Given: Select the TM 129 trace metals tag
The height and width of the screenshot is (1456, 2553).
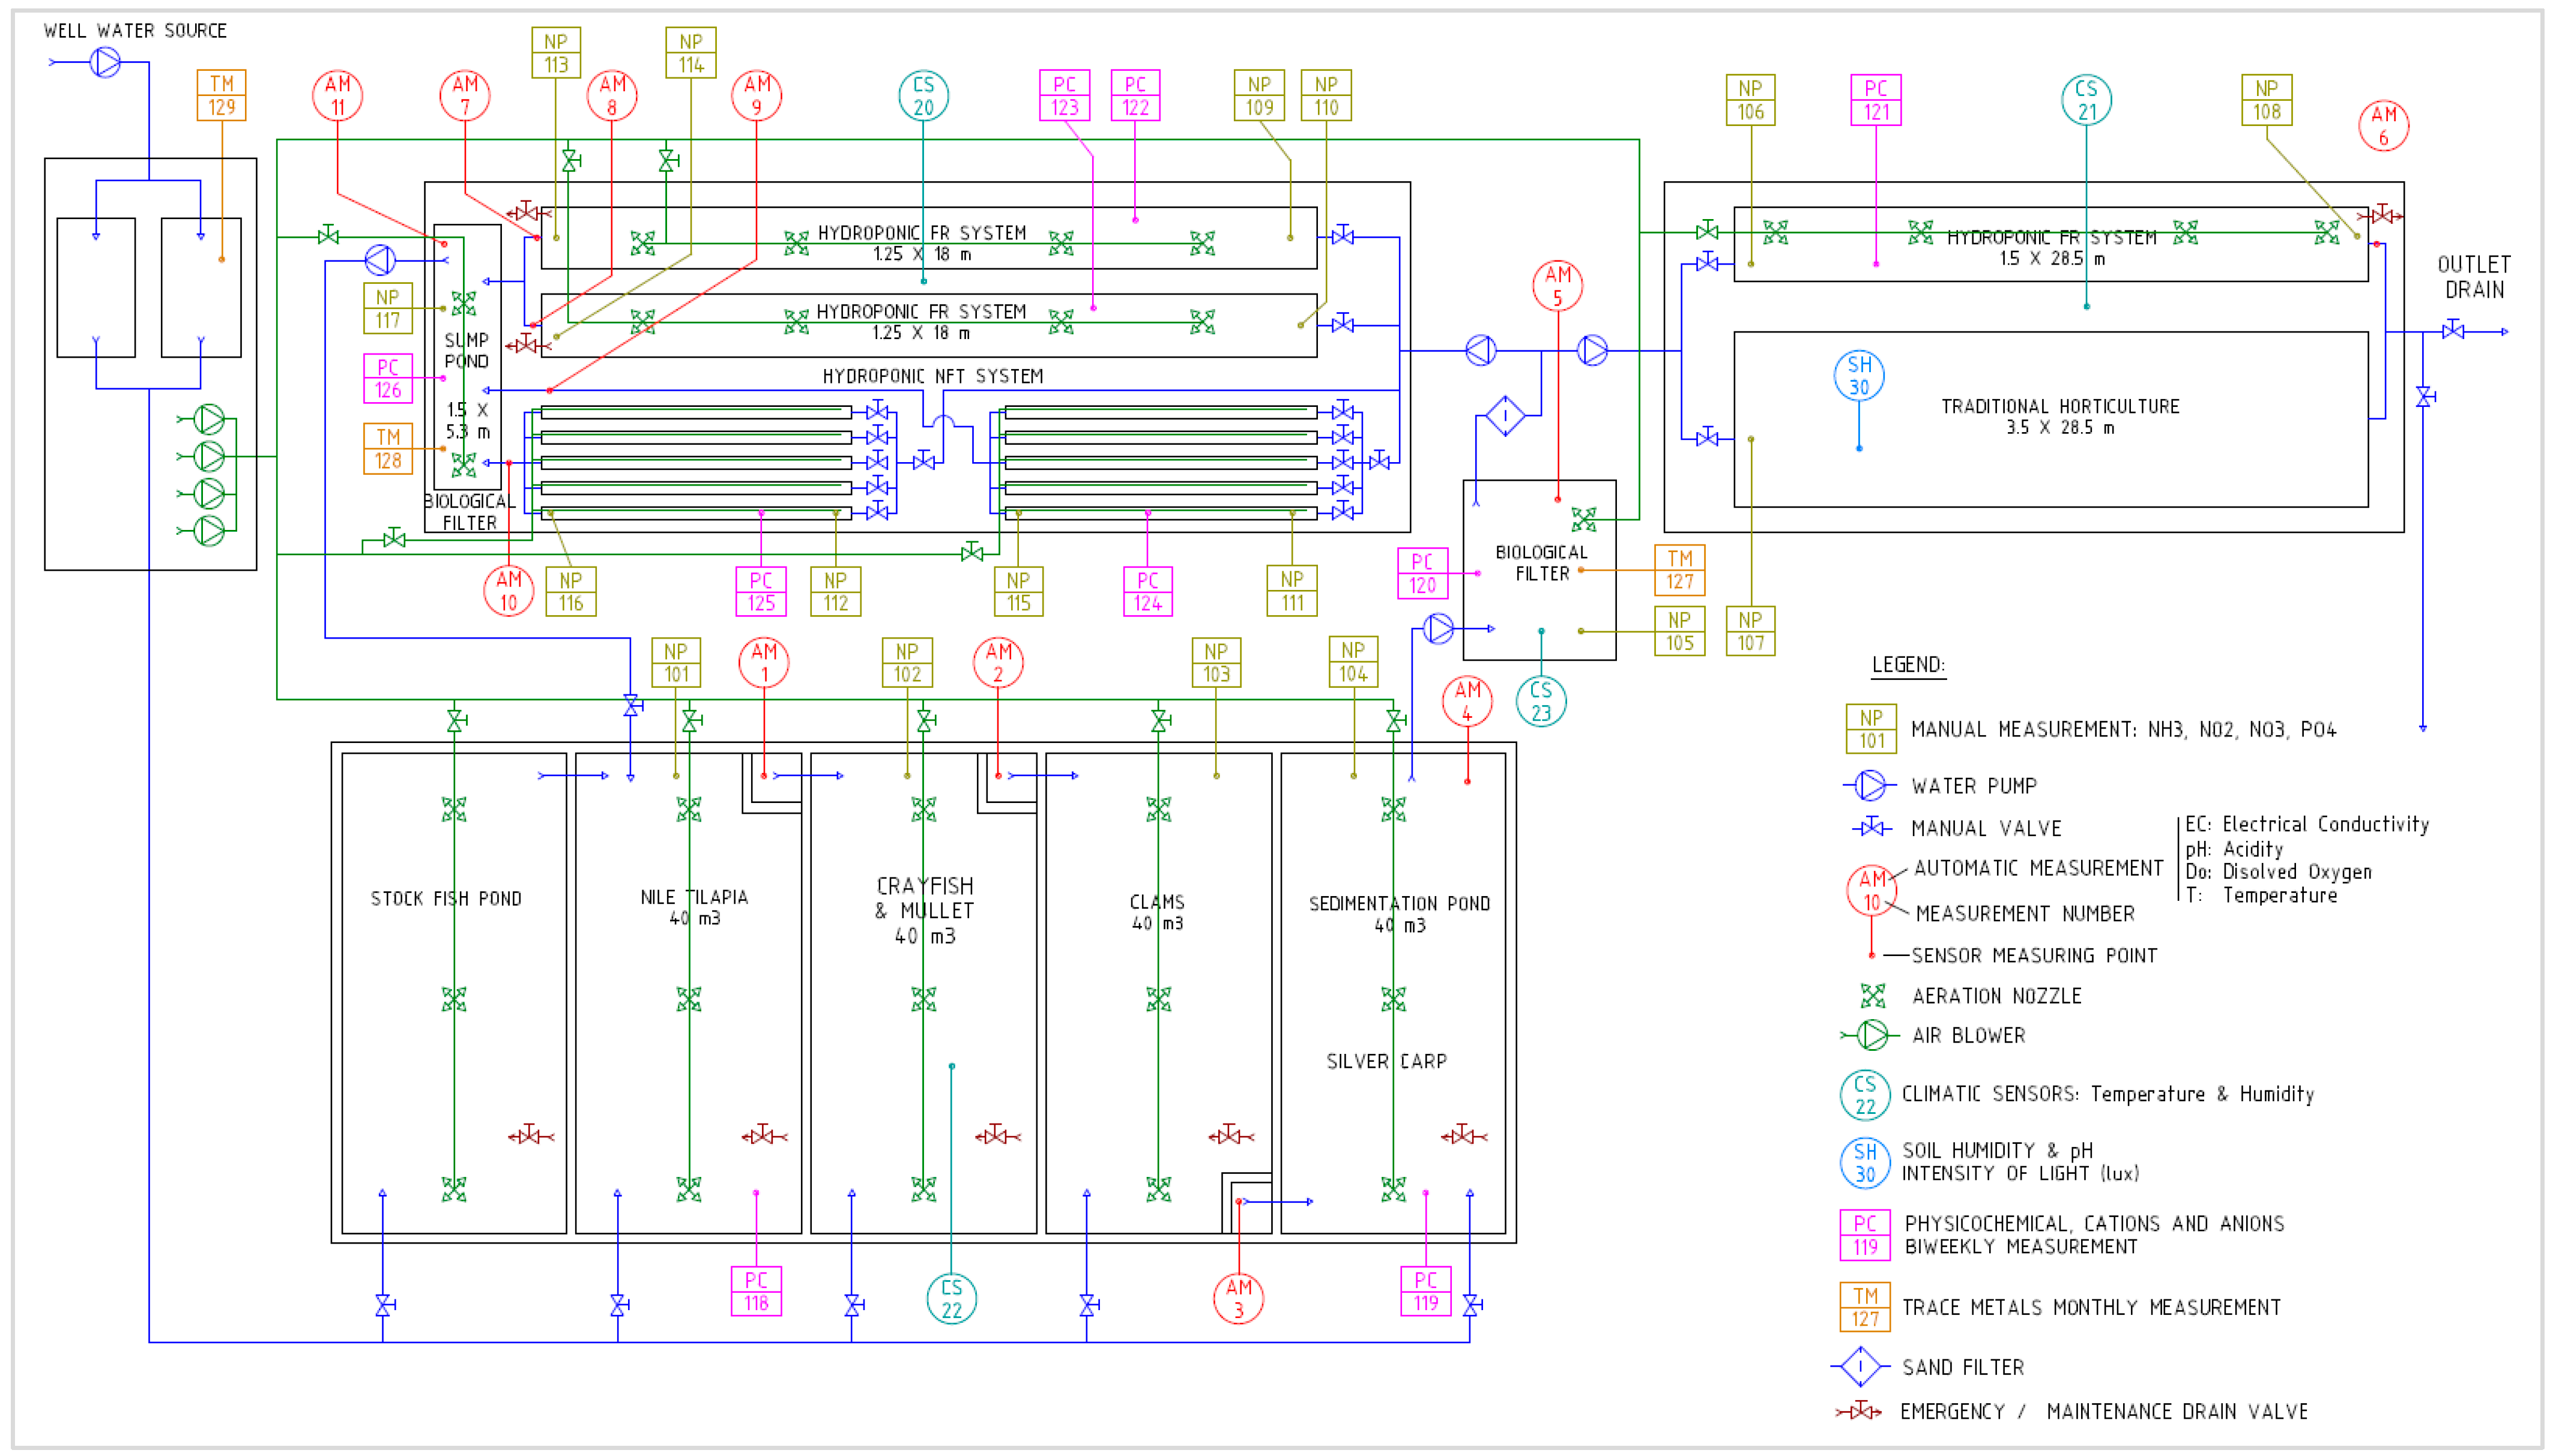Looking at the screenshot, I should pos(221,95).
